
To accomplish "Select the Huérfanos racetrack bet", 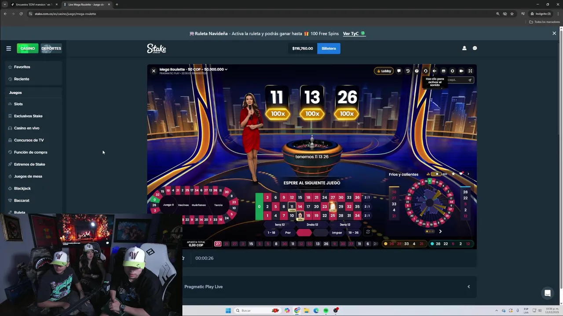I will click(199, 205).
